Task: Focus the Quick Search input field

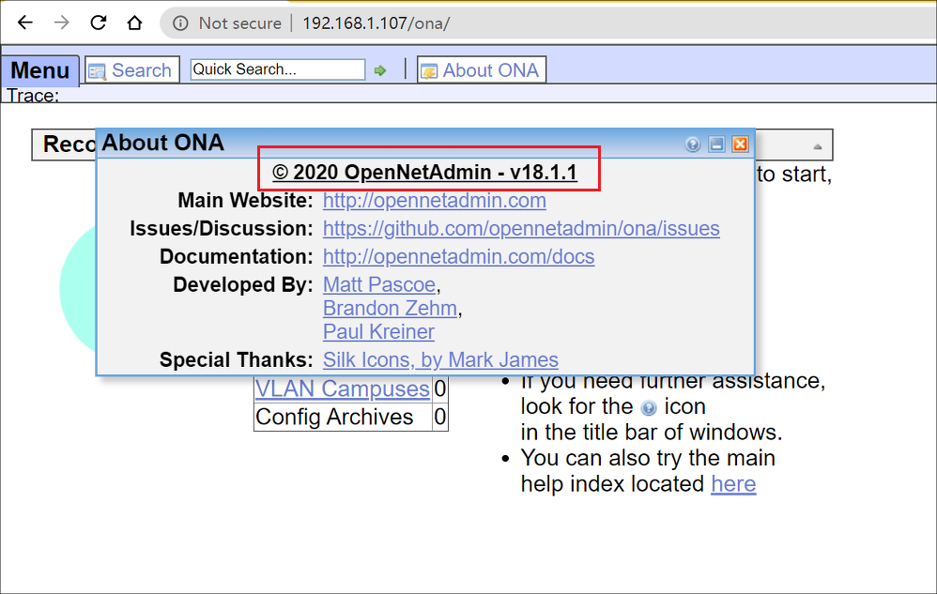Action: (x=278, y=69)
